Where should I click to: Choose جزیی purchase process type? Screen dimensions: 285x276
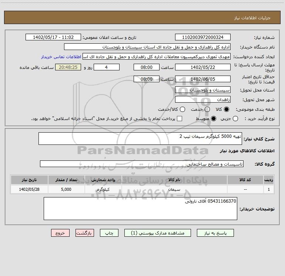coord(235,119)
